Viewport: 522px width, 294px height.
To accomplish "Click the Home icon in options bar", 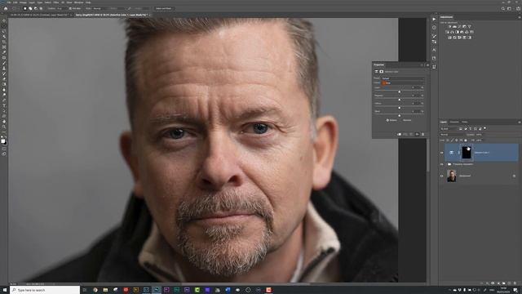I will pyautogui.click(x=6, y=8).
